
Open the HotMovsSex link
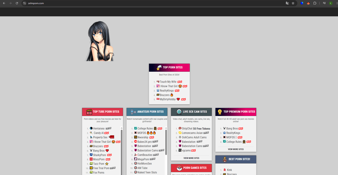pyautogui.click(x=144, y=164)
